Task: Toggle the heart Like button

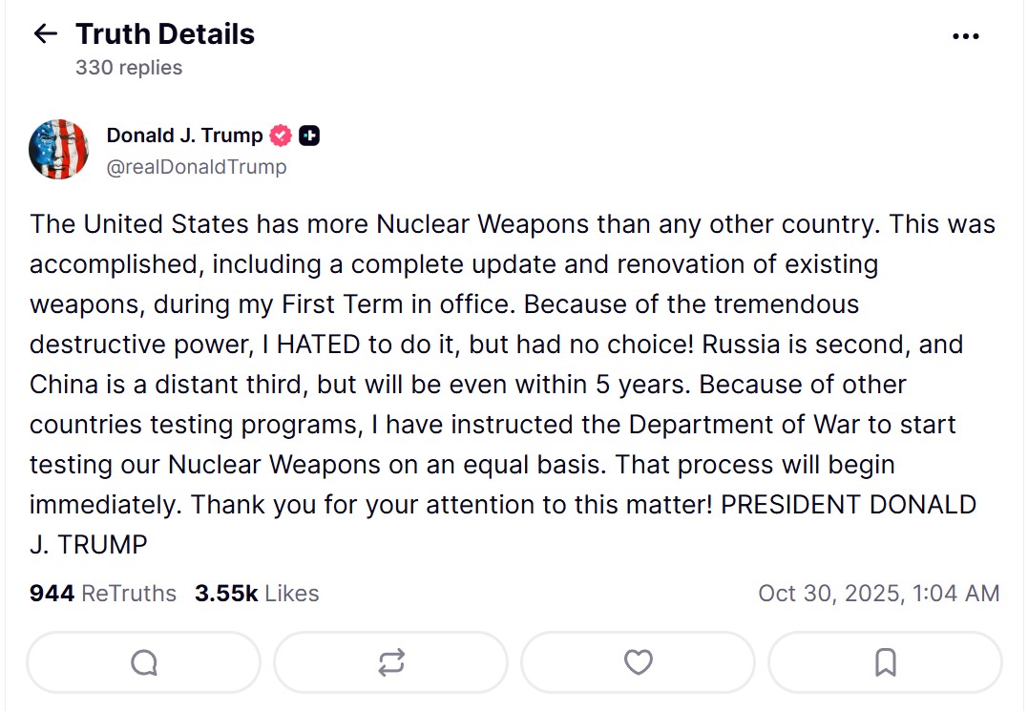Action: 638,662
